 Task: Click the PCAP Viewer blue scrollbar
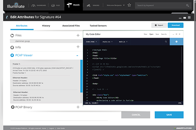[x=81, y=76]
